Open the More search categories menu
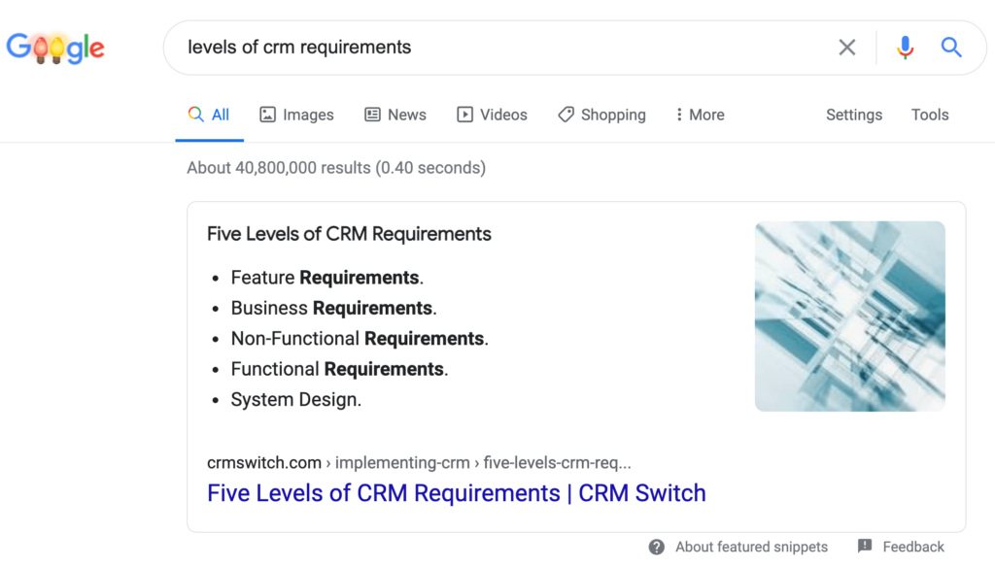This screenshot has width=995, height=567. coord(699,114)
